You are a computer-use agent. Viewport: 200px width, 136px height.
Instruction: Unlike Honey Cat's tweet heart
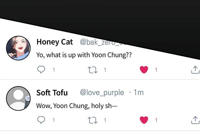pyautogui.click(x=144, y=70)
